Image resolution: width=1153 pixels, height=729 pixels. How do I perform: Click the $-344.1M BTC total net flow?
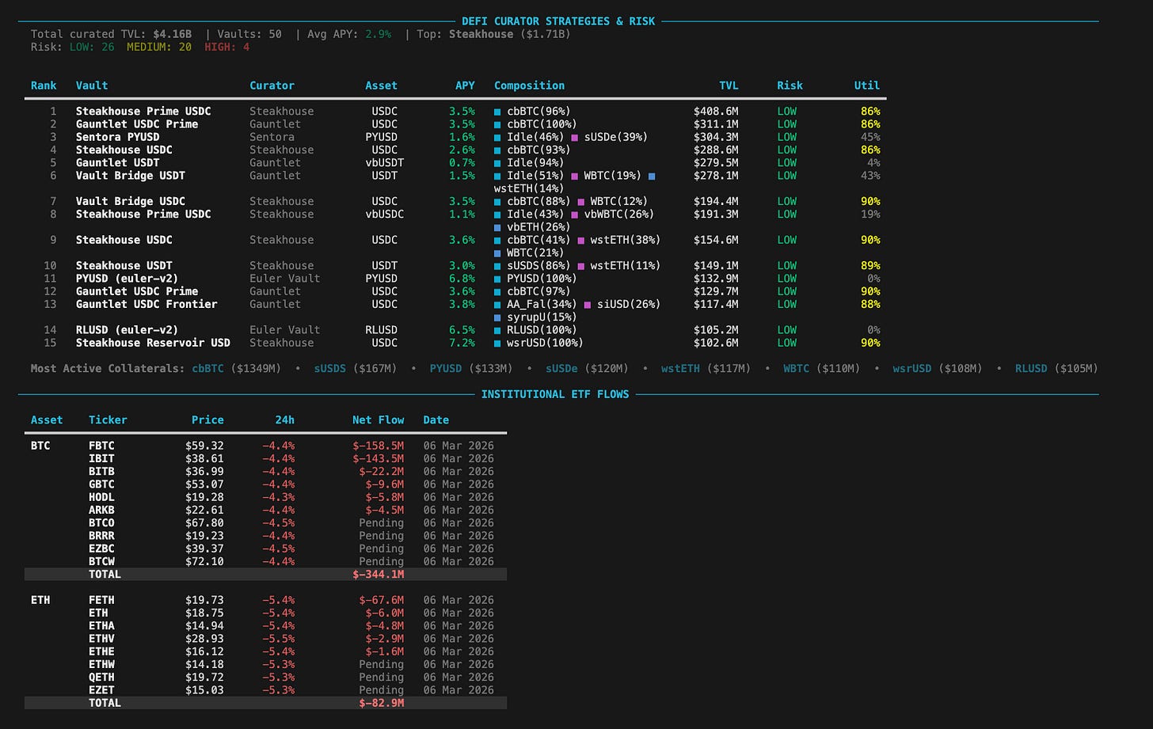pos(378,575)
